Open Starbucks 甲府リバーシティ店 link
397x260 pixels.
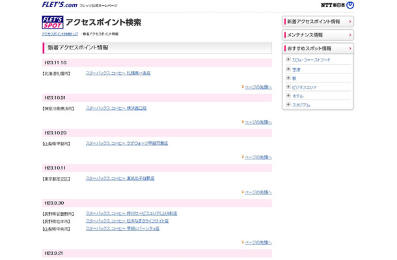[122, 229]
